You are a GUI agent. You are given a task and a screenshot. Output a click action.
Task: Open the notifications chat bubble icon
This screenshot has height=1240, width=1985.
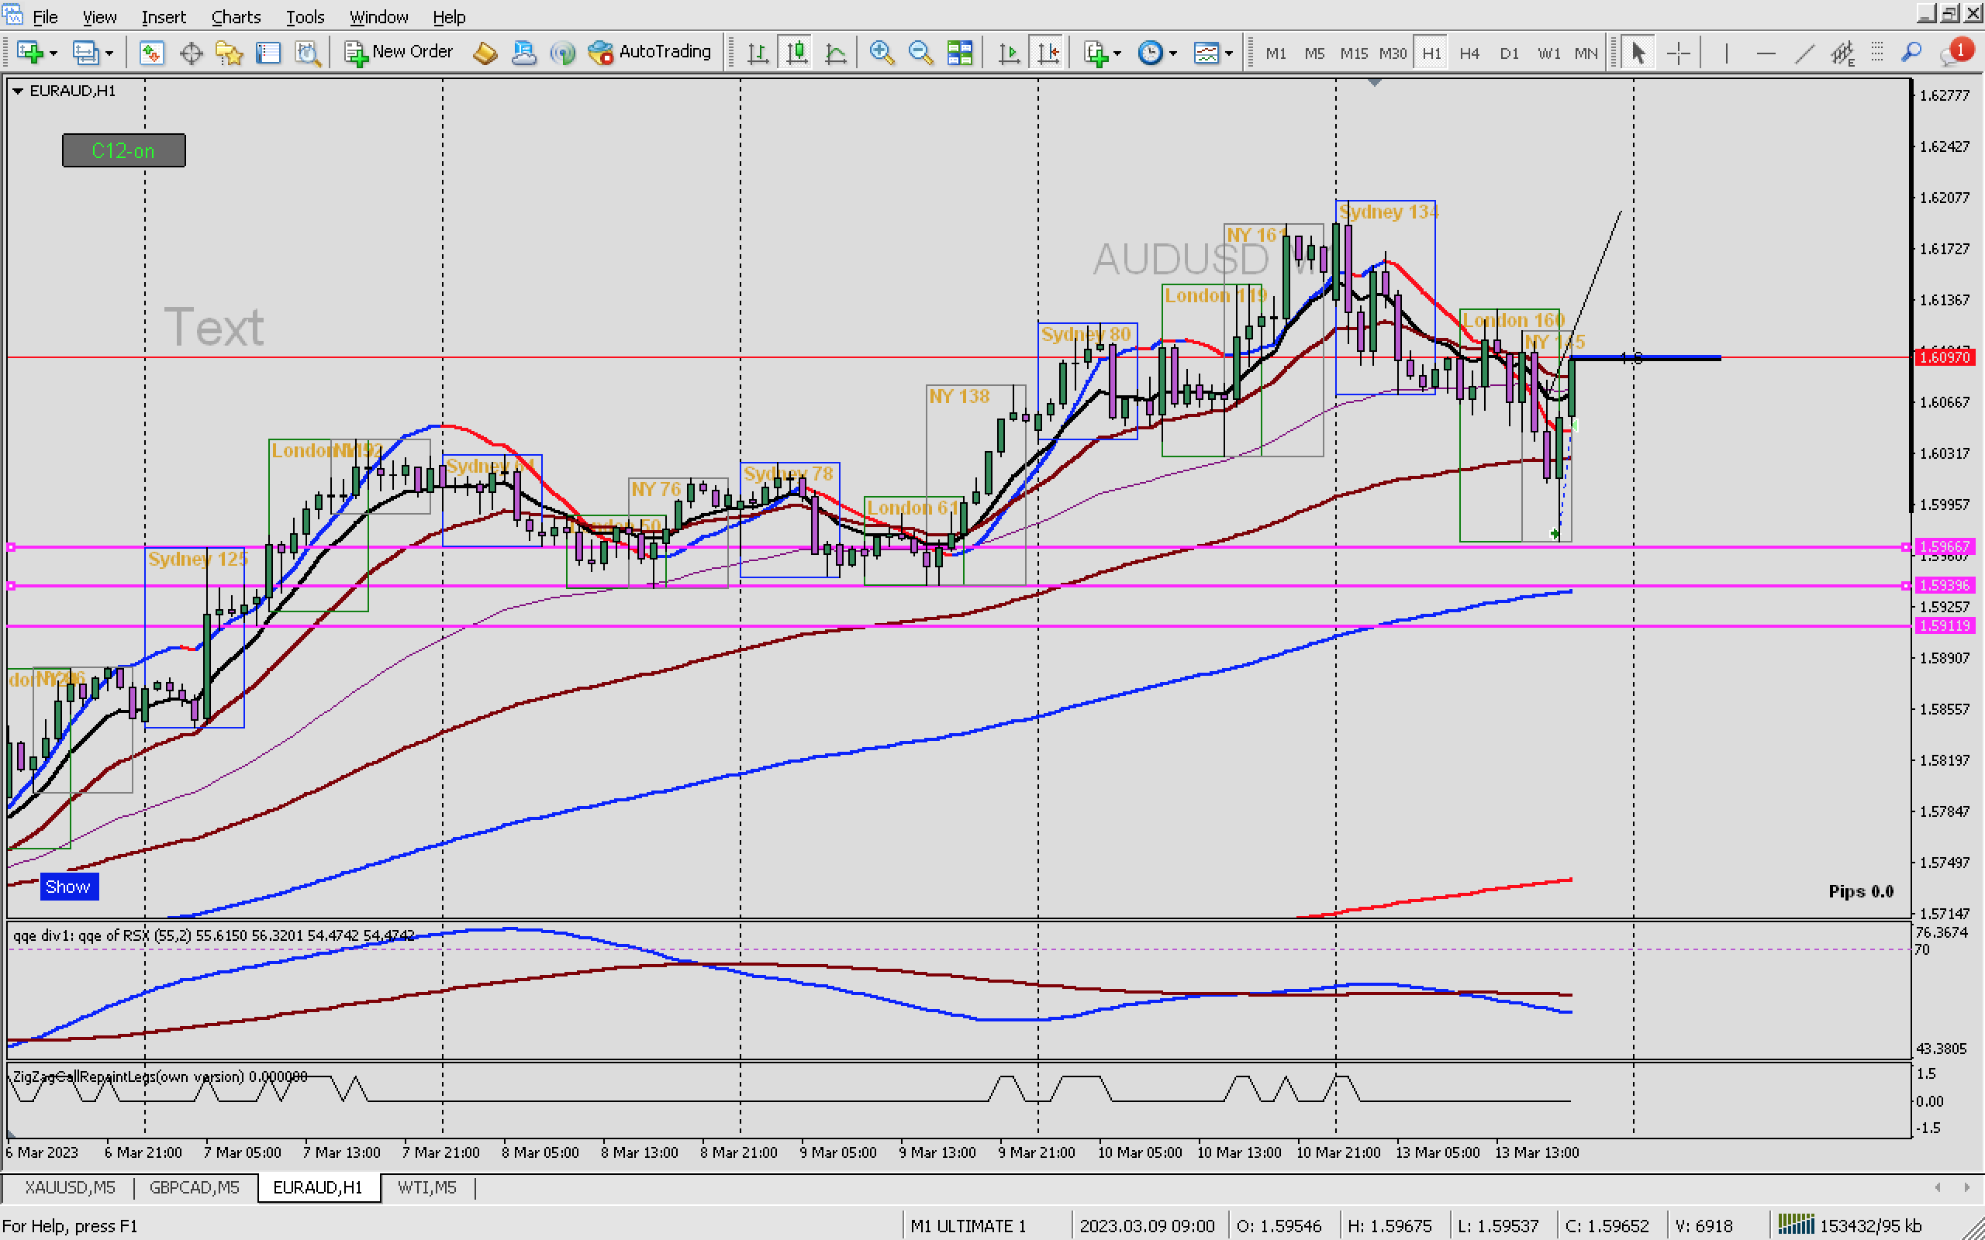(x=1955, y=53)
